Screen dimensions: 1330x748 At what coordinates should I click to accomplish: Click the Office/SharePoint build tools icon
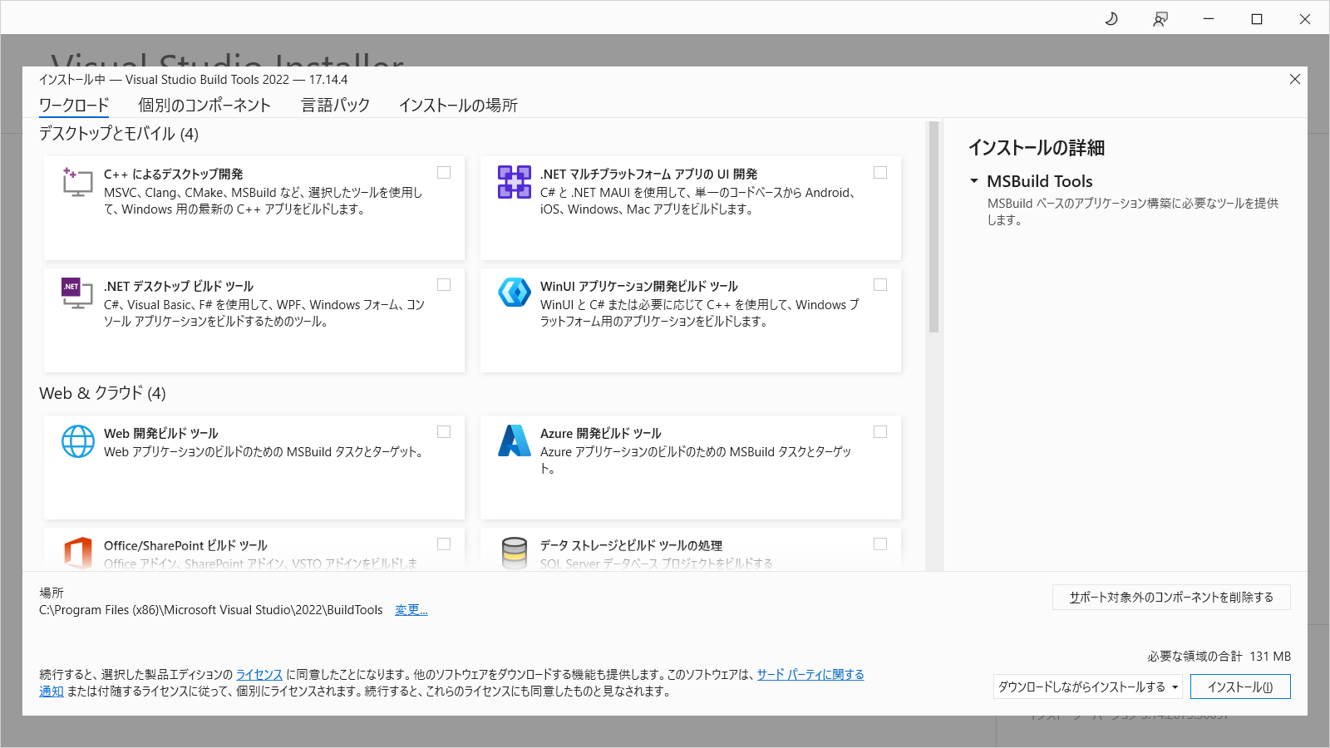point(77,553)
